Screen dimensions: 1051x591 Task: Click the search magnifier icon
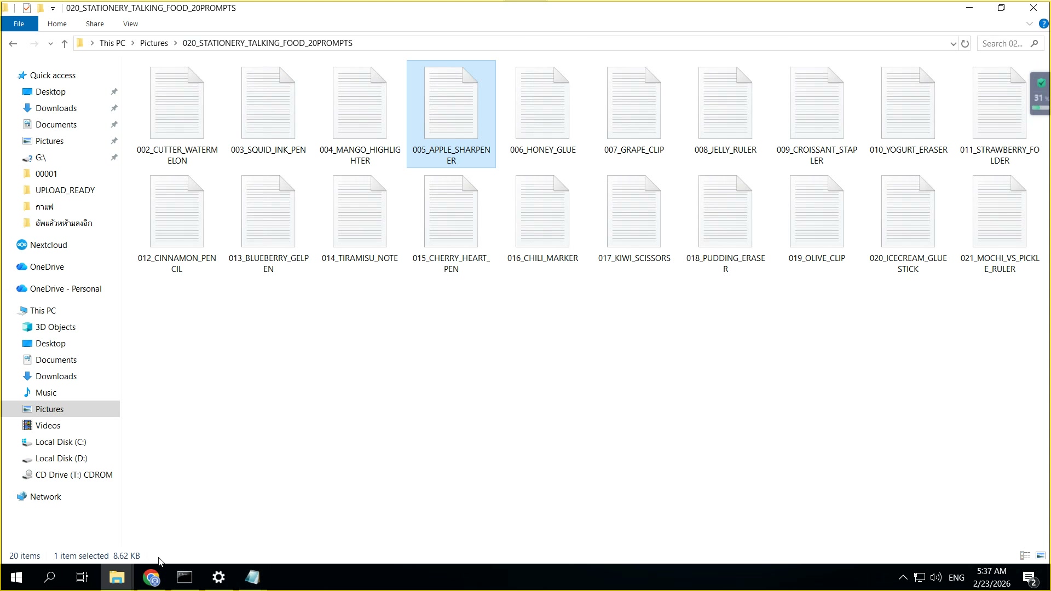point(1035,43)
